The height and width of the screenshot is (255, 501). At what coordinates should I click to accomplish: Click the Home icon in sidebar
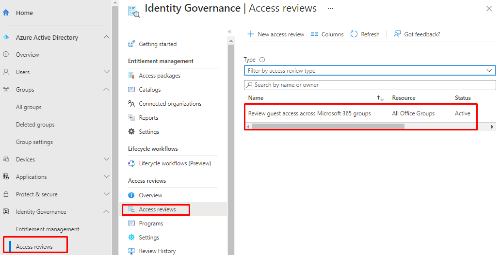point(6,13)
